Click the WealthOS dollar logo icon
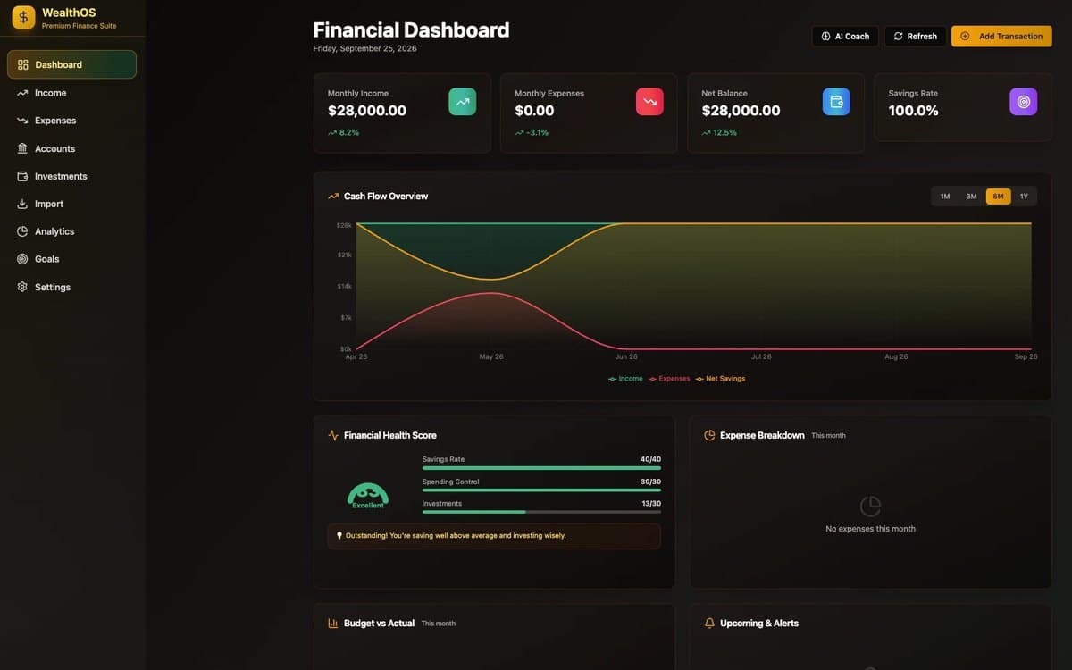 tap(23, 17)
